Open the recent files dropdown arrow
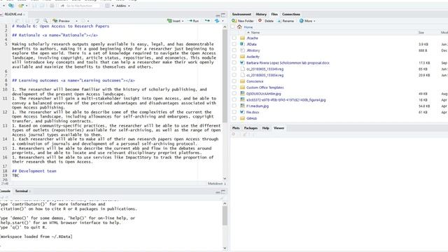The image size is (448, 252). pyautogui.click(x=27, y=6)
